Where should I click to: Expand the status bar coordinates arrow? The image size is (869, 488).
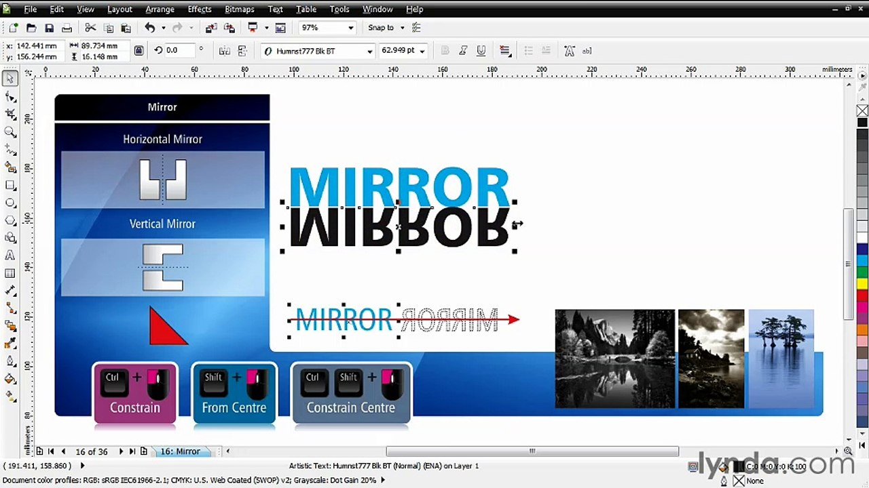pos(83,466)
